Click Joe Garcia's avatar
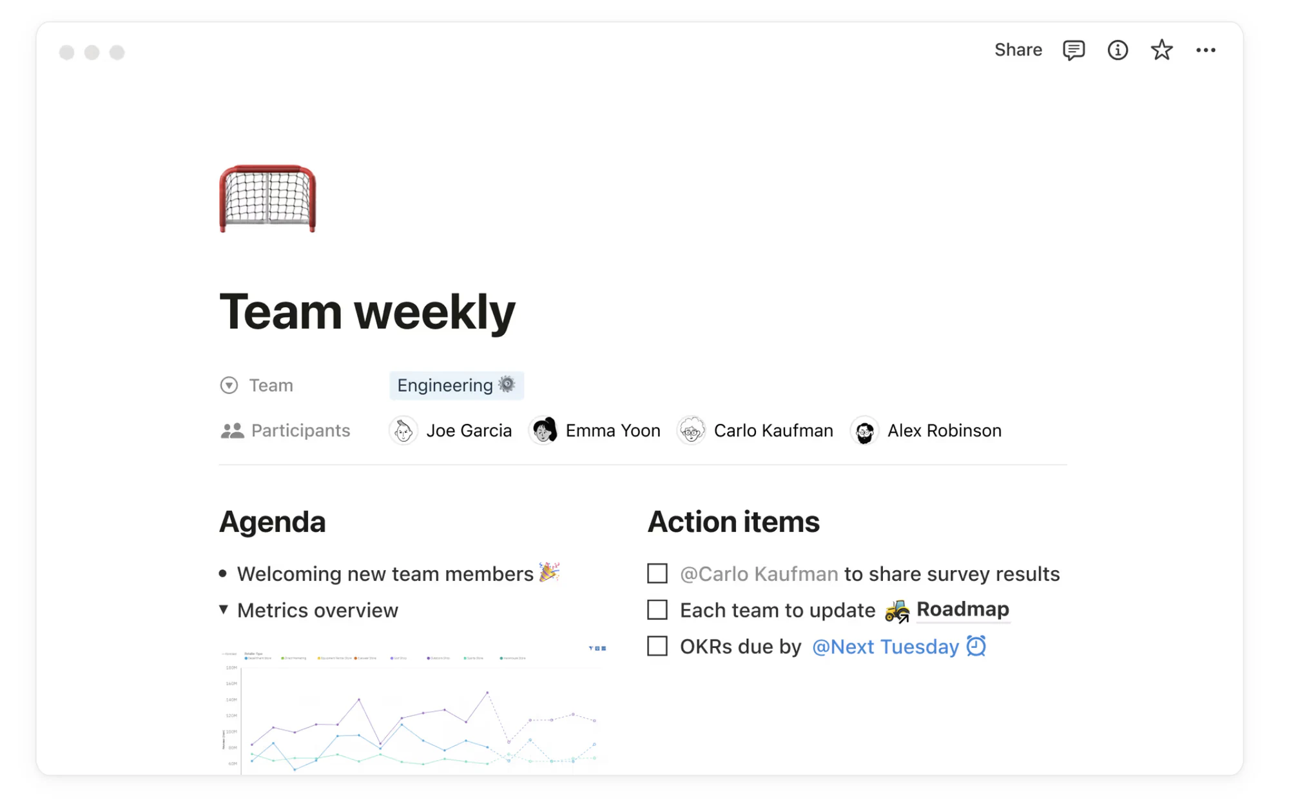Image resolution: width=1289 pixels, height=809 pixels. coord(403,430)
